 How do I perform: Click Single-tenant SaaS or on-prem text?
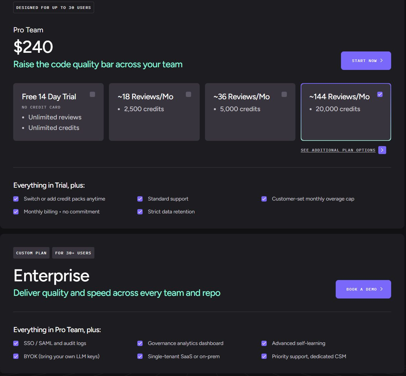tap(184, 357)
